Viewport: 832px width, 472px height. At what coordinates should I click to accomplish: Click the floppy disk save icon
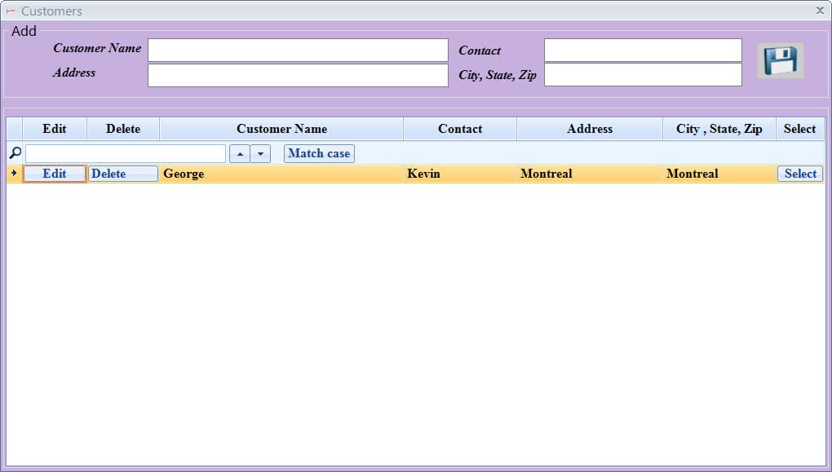pyautogui.click(x=780, y=60)
